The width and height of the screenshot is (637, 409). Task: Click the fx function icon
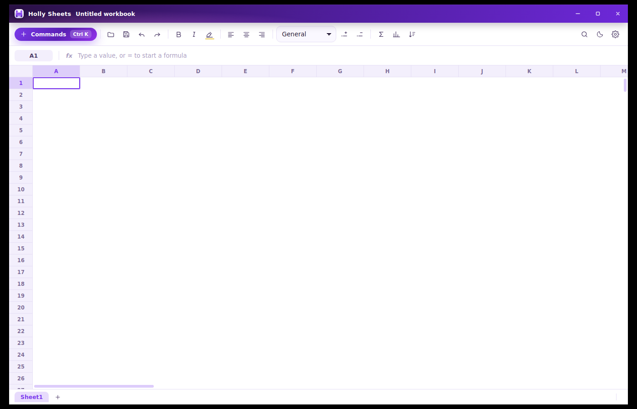pos(69,55)
